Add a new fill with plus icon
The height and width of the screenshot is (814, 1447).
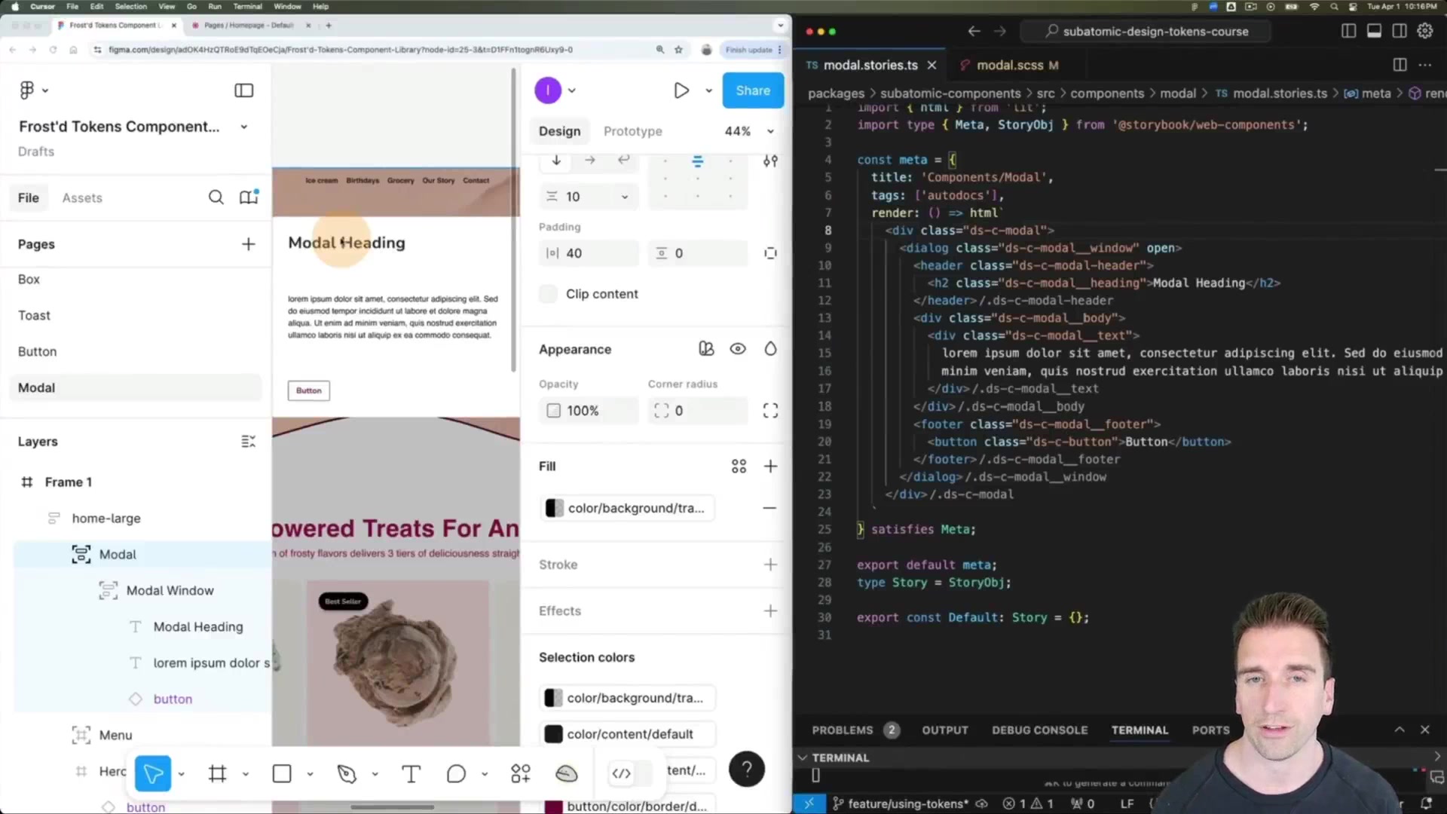pyautogui.click(x=770, y=467)
